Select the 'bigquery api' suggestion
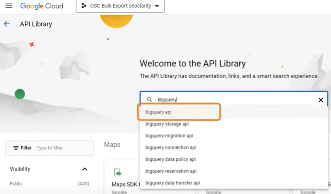 coord(158,112)
